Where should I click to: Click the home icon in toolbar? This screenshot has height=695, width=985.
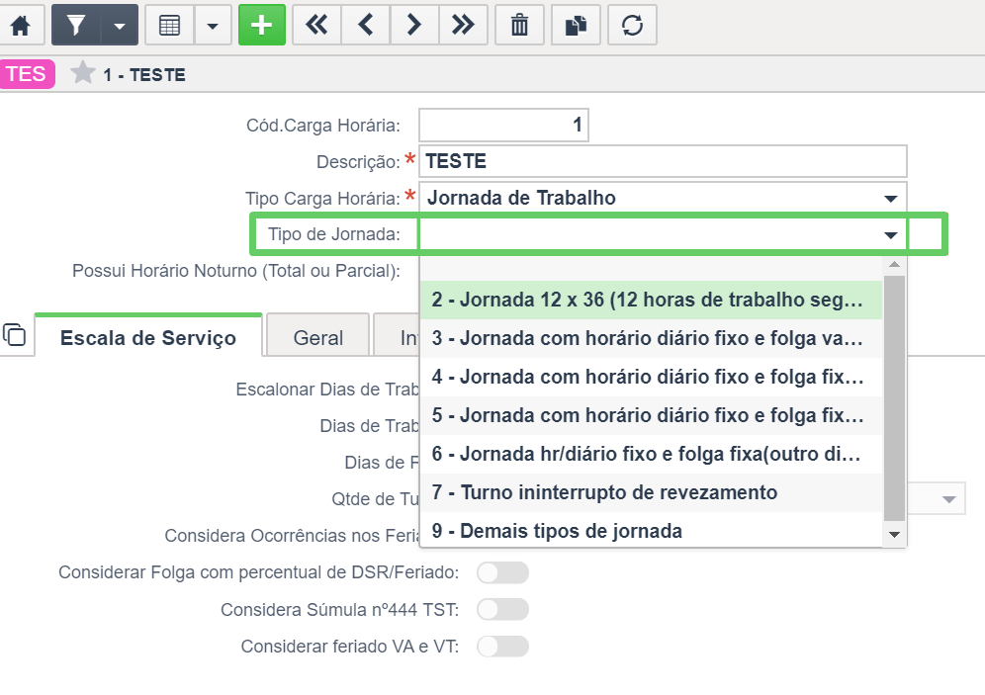[22, 26]
